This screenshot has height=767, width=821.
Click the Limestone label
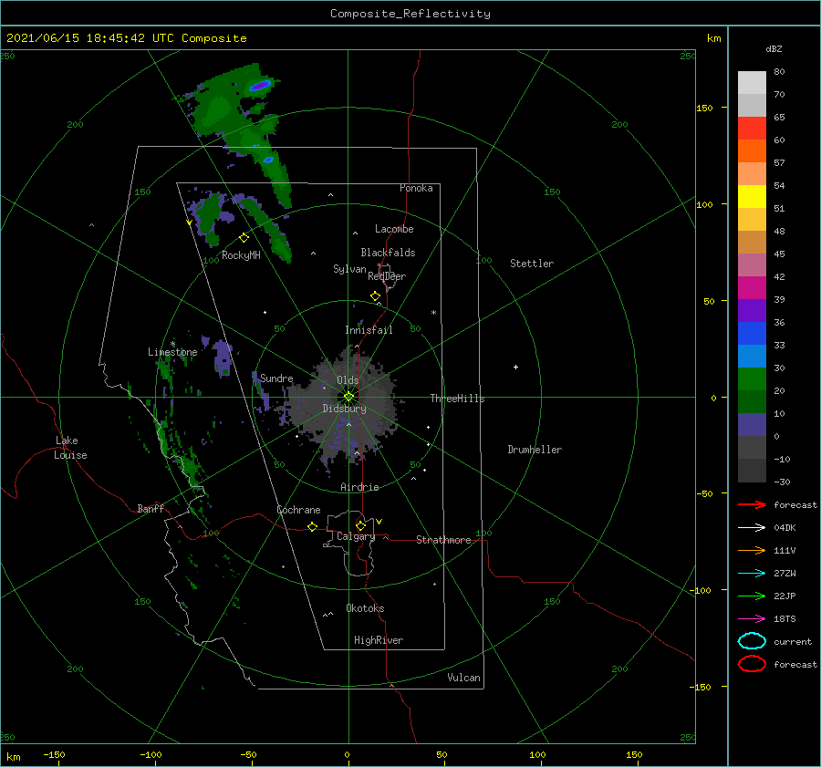pos(172,352)
